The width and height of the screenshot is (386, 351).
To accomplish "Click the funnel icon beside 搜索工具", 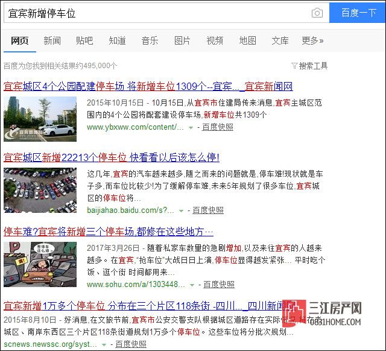I will click(294, 66).
